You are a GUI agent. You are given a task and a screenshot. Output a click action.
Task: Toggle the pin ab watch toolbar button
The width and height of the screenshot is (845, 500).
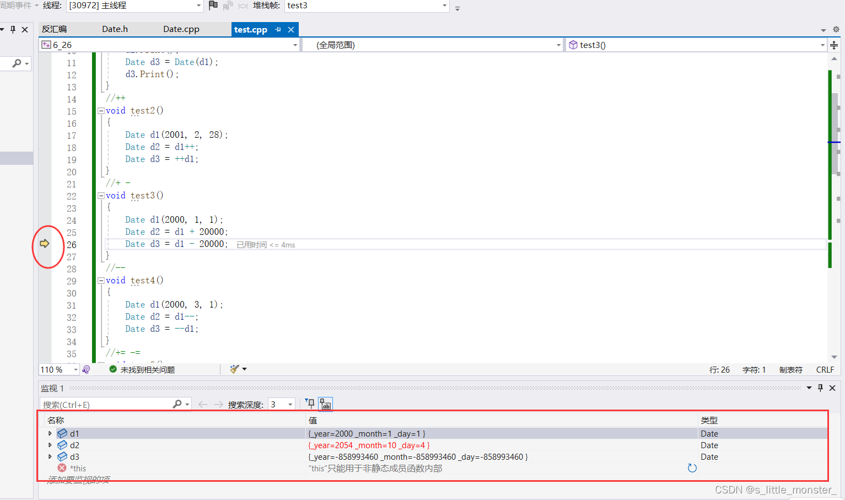[326, 404]
